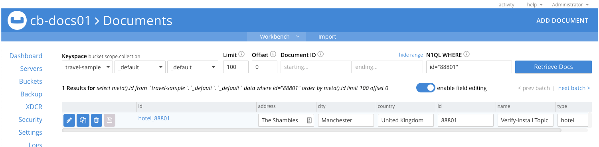Open the _default collection dropdown
This screenshot has height=147, width=599.
[193, 67]
